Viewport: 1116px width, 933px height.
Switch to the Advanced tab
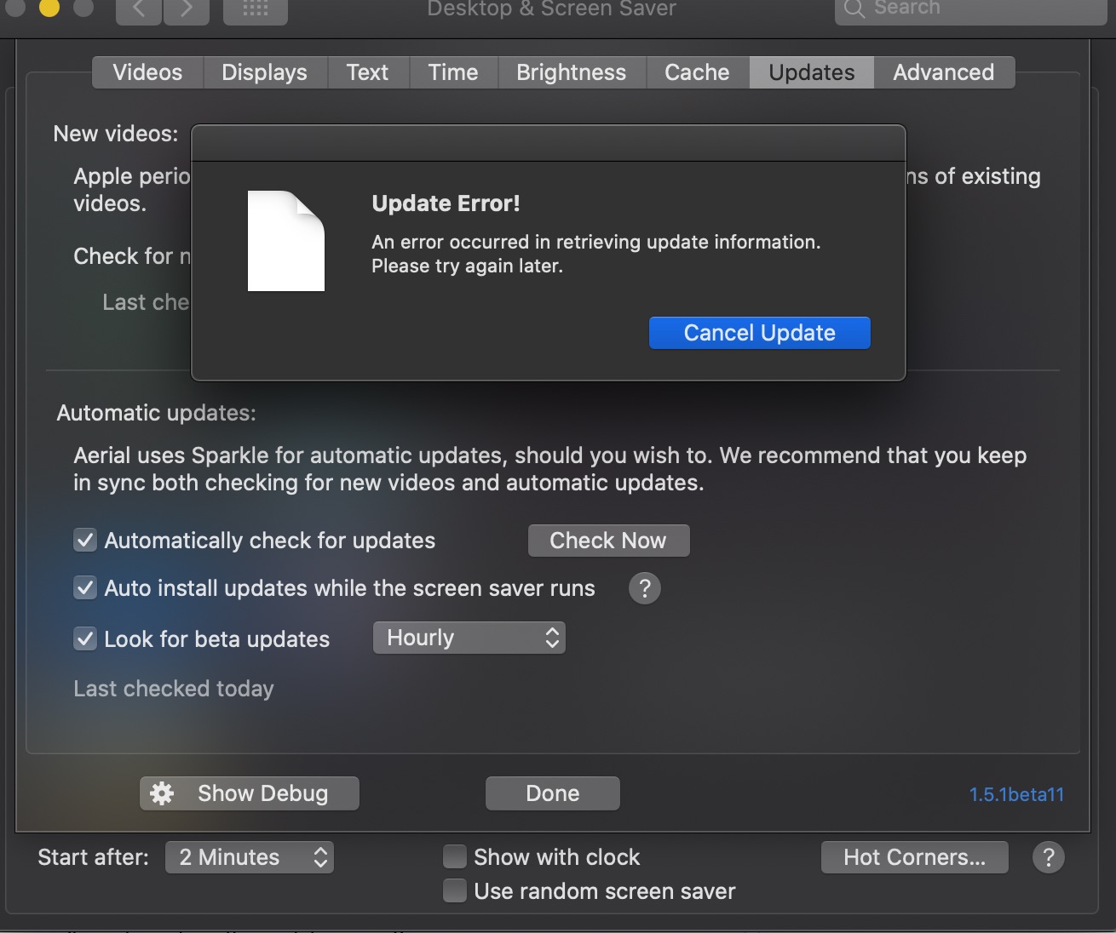[944, 72]
